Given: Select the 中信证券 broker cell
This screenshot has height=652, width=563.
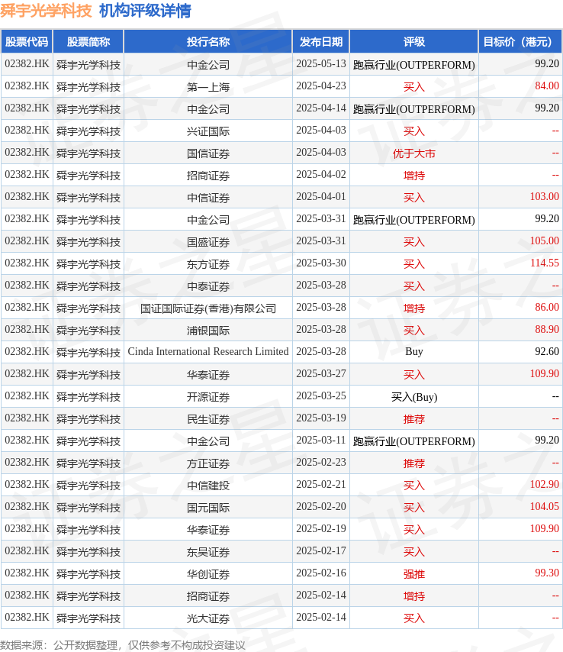Looking at the screenshot, I should coord(208,198).
